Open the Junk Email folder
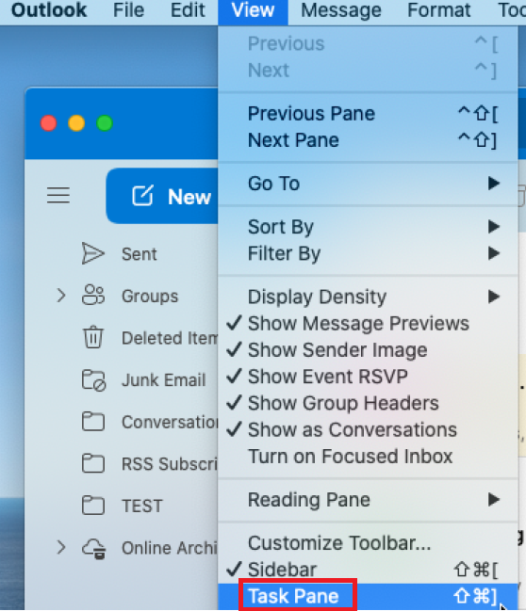526x611 pixels. click(x=163, y=380)
